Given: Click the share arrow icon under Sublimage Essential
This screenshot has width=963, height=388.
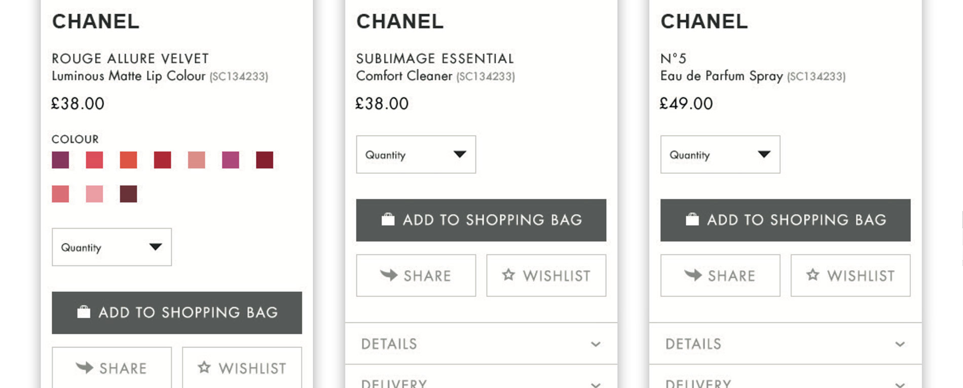Looking at the screenshot, I should [x=389, y=275].
